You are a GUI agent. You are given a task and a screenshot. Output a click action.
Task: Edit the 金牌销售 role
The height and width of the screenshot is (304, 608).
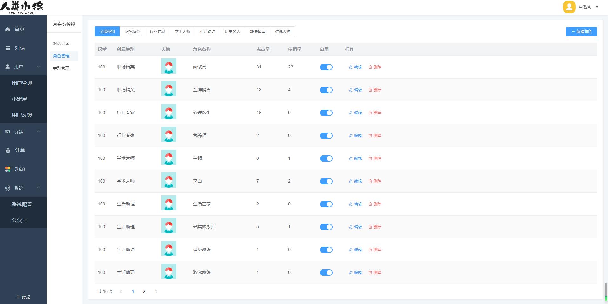click(355, 90)
